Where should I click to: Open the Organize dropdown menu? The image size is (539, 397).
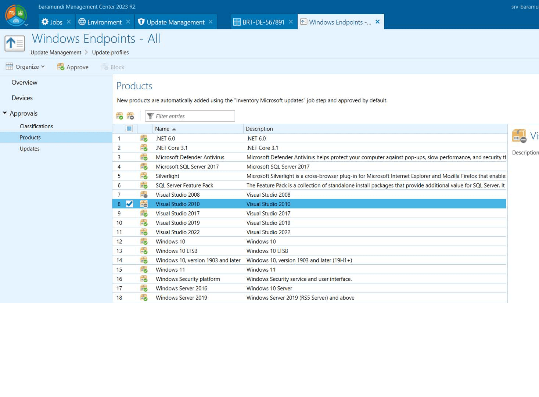pos(25,67)
